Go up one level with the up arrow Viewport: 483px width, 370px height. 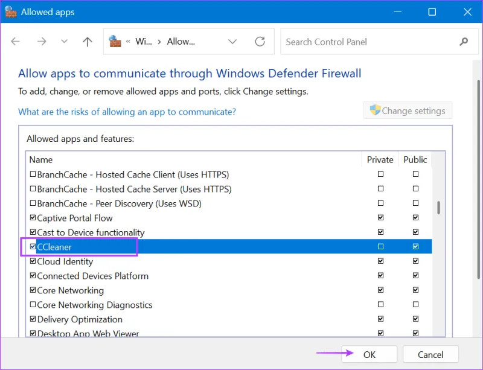[87, 41]
